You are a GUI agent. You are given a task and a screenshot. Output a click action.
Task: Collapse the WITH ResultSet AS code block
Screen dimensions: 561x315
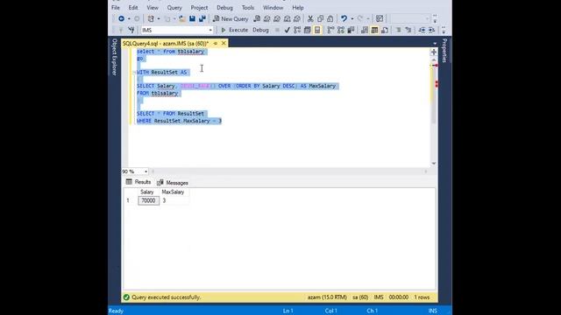pos(134,73)
